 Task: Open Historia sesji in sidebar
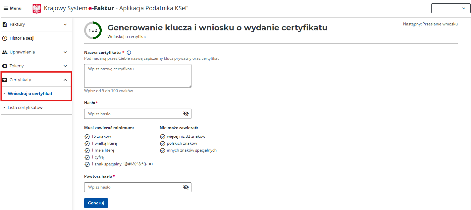(x=36, y=38)
